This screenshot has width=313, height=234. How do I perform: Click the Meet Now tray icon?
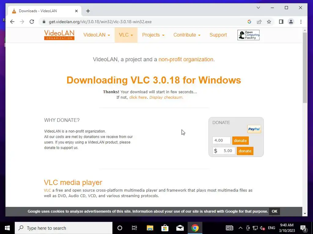pyautogui.click(x=248, y=228)
